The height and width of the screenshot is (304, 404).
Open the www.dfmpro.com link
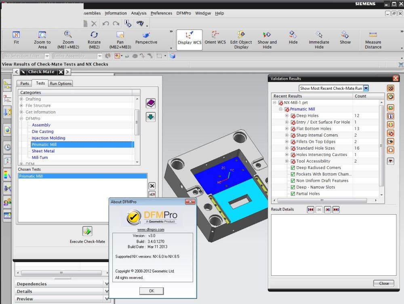click(x=151, y=230)
